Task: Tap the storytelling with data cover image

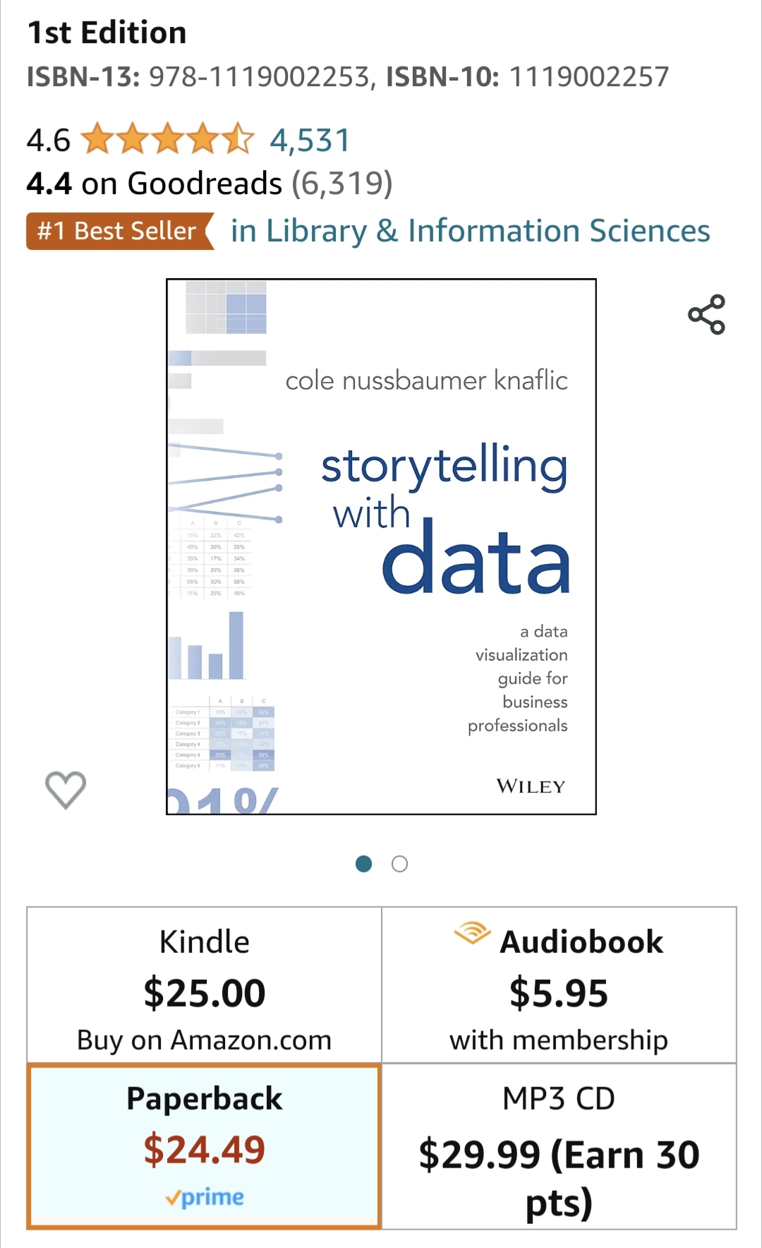Action: coord(381,546)
